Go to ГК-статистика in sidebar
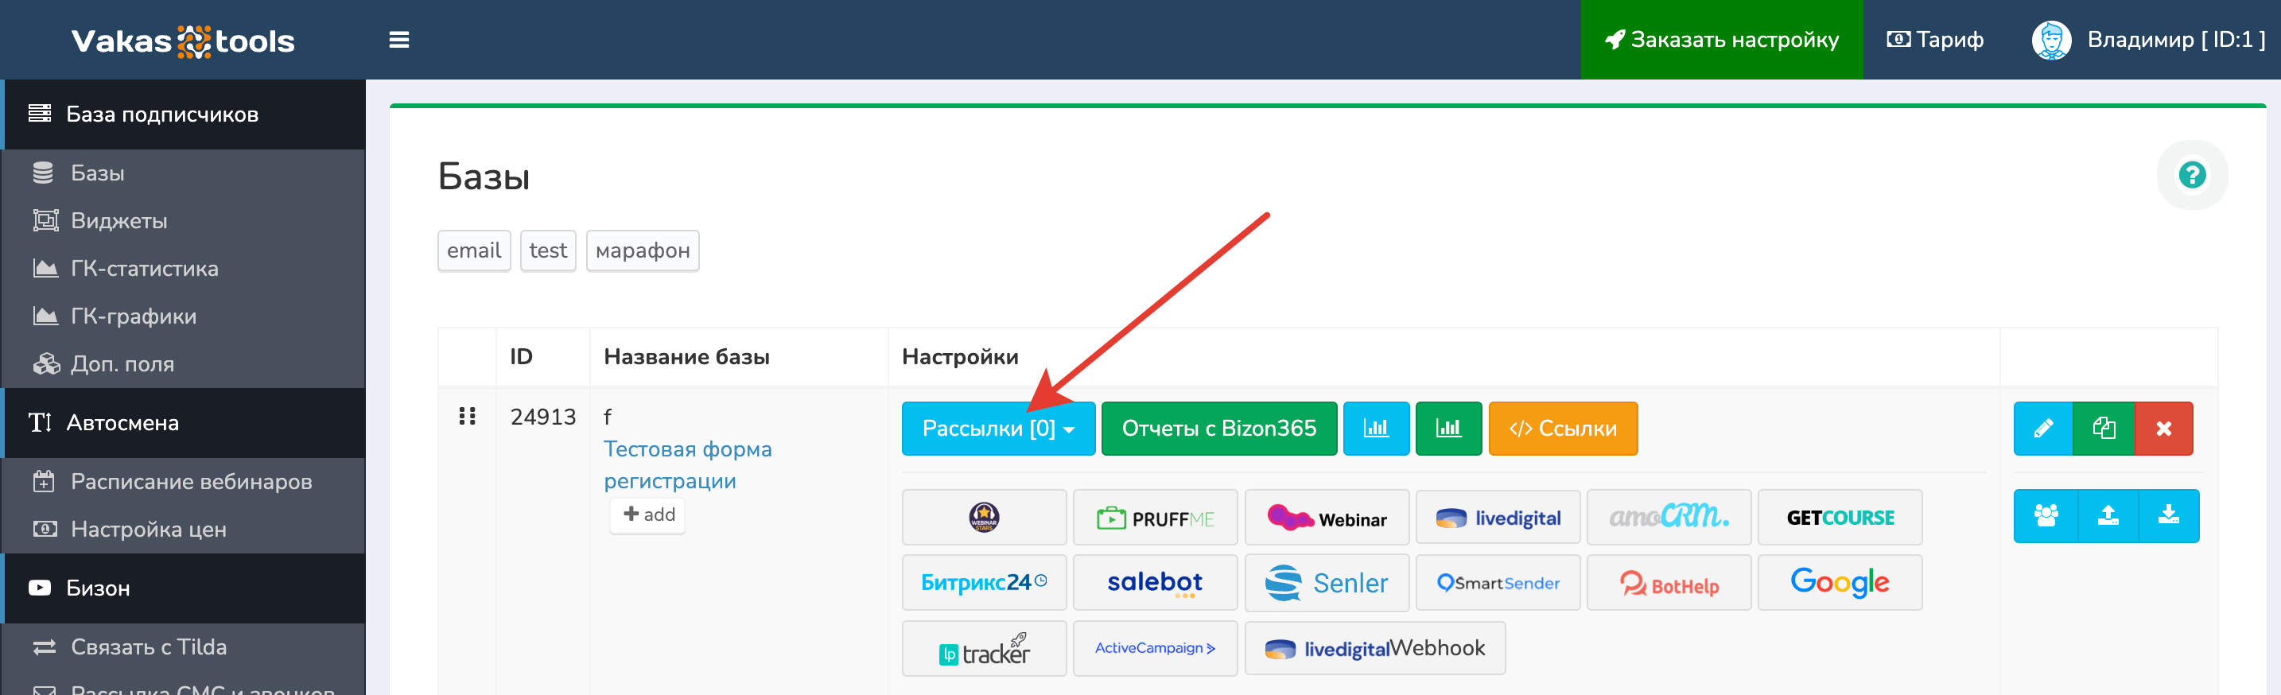The width and height of the screenshot is (2281, 695). 143,268
